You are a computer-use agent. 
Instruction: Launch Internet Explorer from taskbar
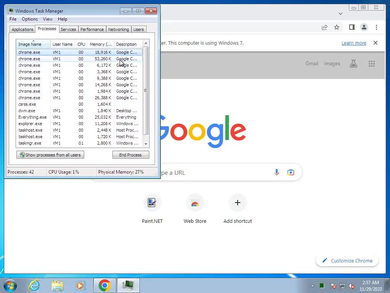point(34,285)
